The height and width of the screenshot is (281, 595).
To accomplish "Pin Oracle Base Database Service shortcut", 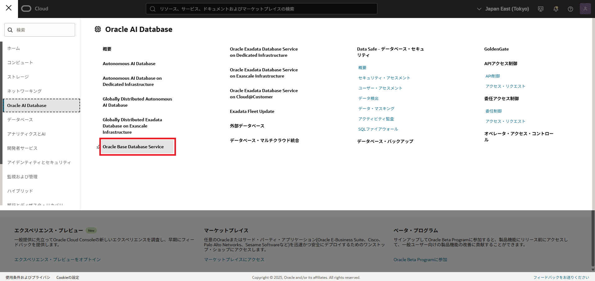I will point(98,147).
